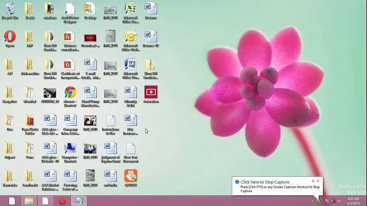Select the Microsoft Office Outlook shortcut

click(x=131, y=41)
